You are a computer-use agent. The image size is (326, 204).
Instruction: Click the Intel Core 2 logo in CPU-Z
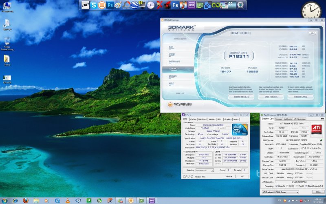pos(240,130)
